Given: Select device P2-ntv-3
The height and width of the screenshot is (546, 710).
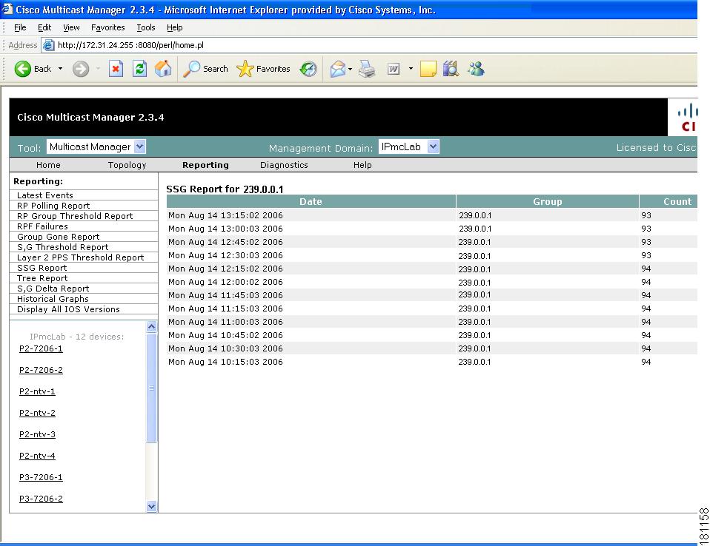Looking at the screenshot, I should point(37,434).
